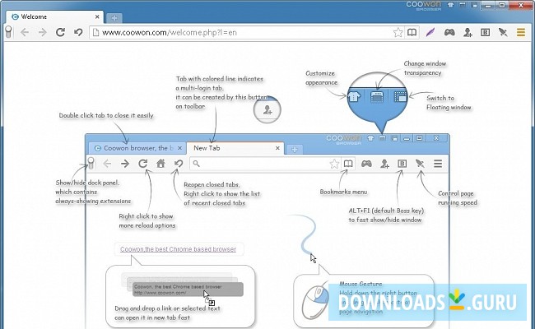Click the text 'Change window'
Viewport: 535px width, 329px height.
click(426, 64)
